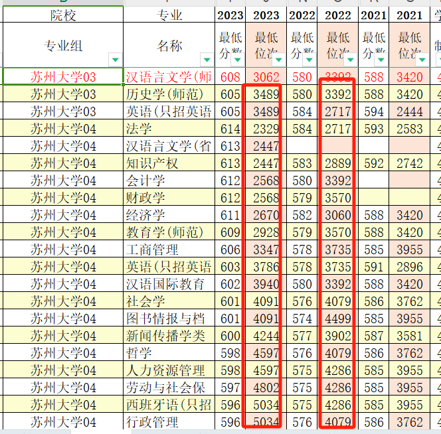This screenshot has width=441, height=434.
Task: Select the red 汉语言文学(师 cell
Action: (169, 77)
